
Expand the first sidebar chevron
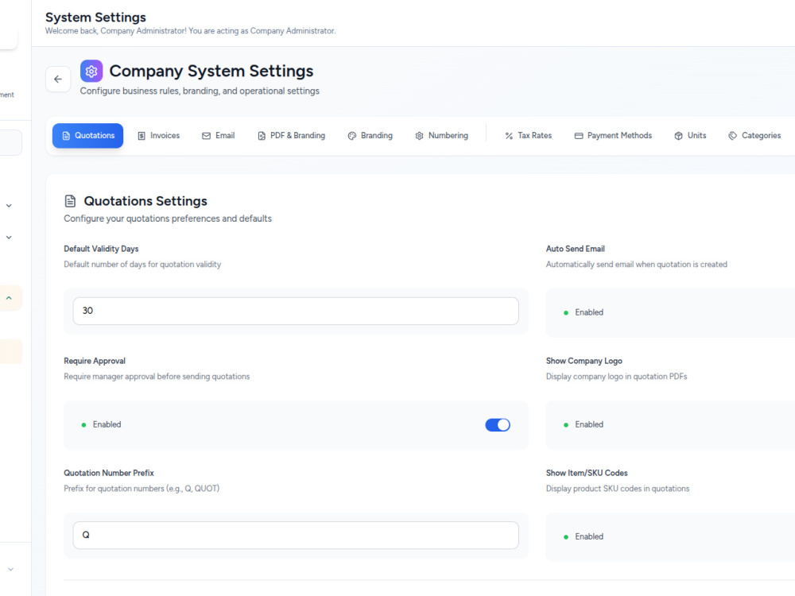(9, 206)
